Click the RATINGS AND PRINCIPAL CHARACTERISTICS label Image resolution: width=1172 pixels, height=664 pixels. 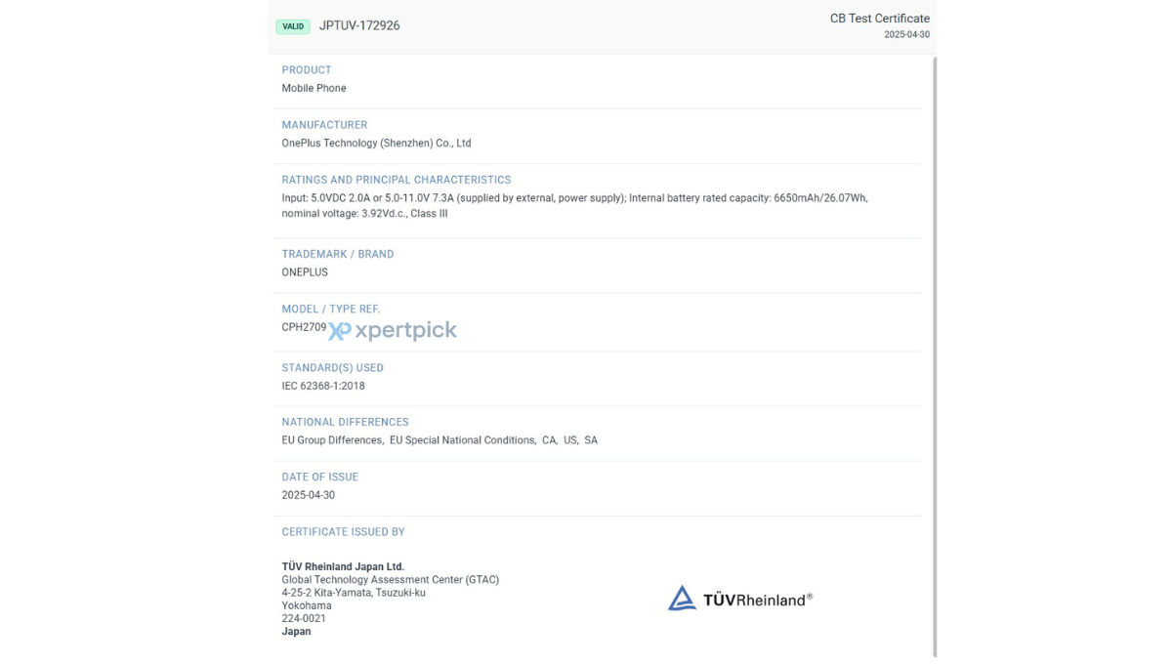(x=397, y=180)
